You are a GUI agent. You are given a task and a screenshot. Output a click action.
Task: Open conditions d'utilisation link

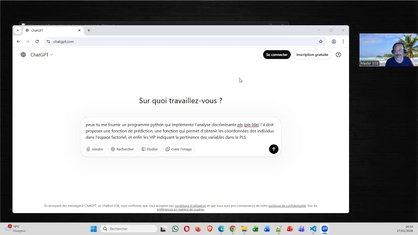(190, 206)
